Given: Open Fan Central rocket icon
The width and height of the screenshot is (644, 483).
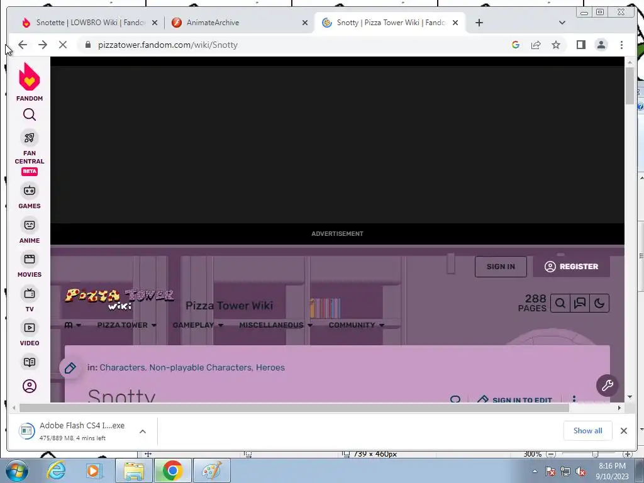Looking at the screenshot, I should (29, 138).
